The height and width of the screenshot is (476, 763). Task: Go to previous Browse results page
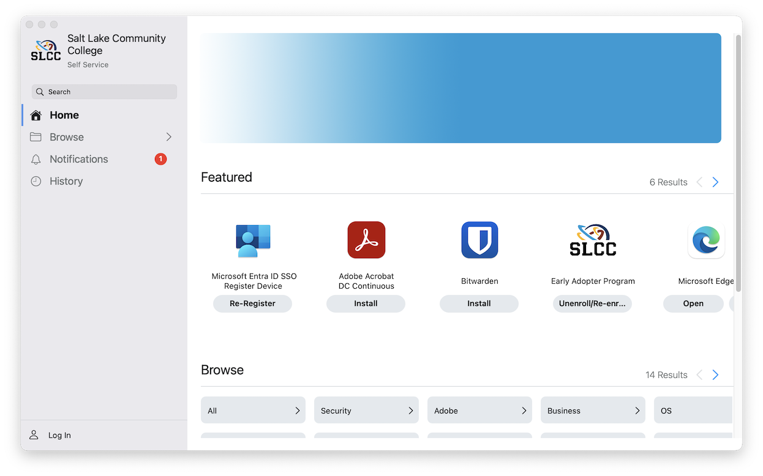point(699,375)
